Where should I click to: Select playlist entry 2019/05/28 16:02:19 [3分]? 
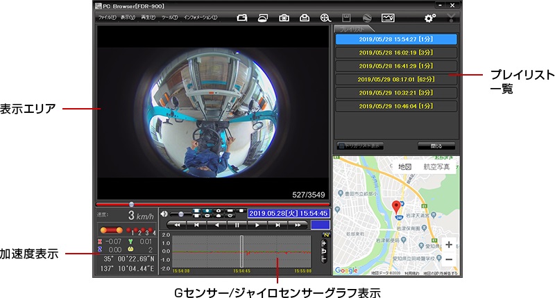[395, 53]
